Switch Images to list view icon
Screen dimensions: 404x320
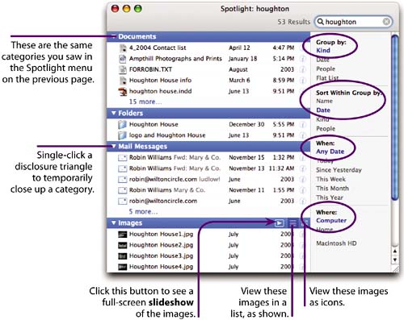[292, 223]
